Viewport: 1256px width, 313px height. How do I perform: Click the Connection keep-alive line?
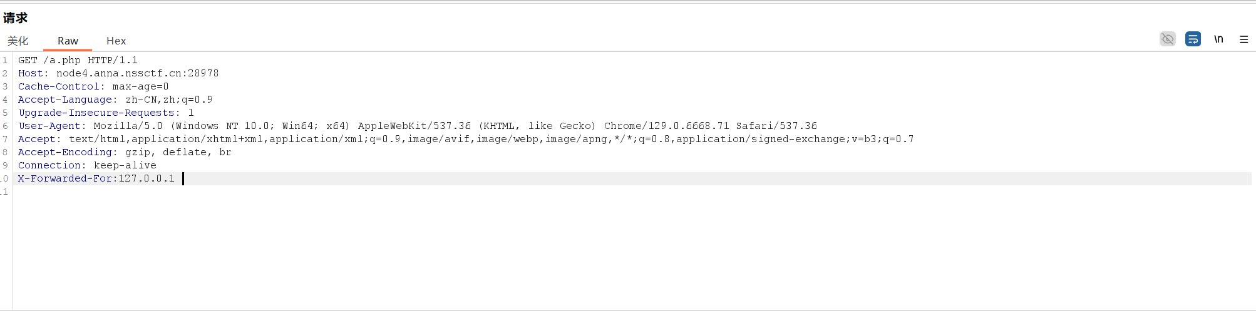[x=87, y=165]
